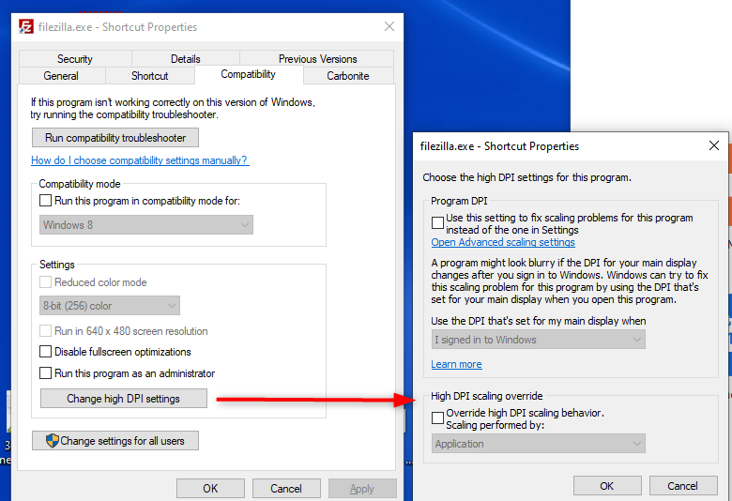The width and height of the screenshot is (732, 501).
Task: Select the Compatibility tab
Action: [249, 74]
